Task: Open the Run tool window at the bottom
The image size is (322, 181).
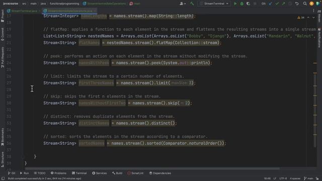Action: pyautogui.click(x=25, y=173)
